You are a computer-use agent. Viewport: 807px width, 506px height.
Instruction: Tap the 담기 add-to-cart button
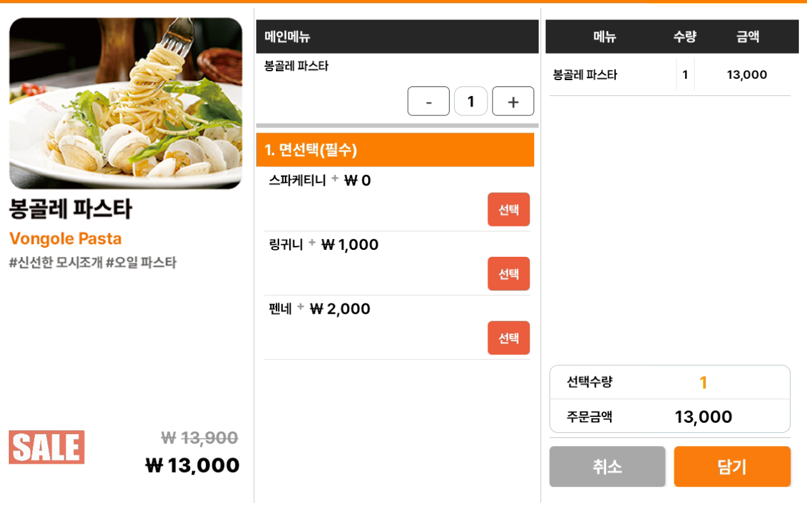(732, 467)
